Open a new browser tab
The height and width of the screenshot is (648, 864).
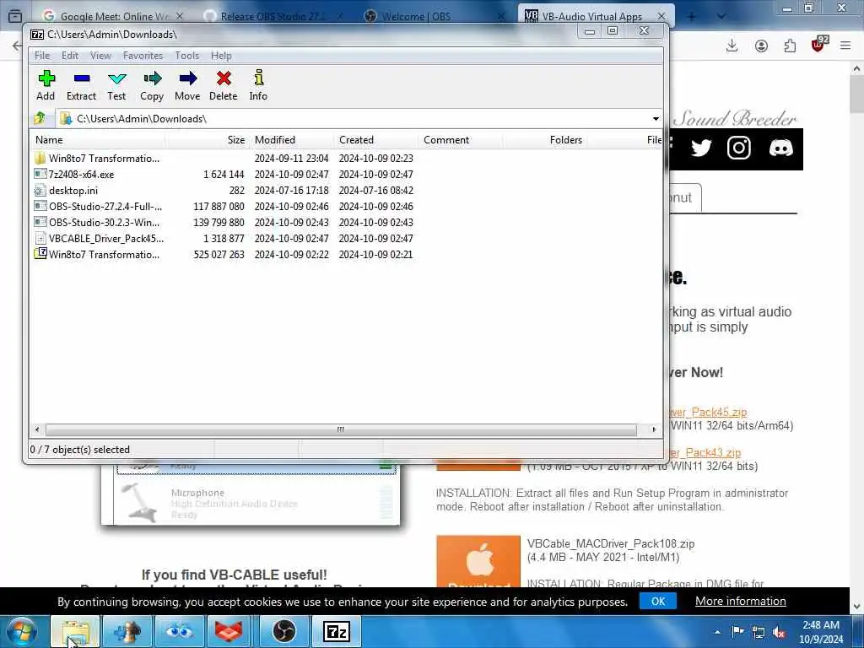[692, 16]
